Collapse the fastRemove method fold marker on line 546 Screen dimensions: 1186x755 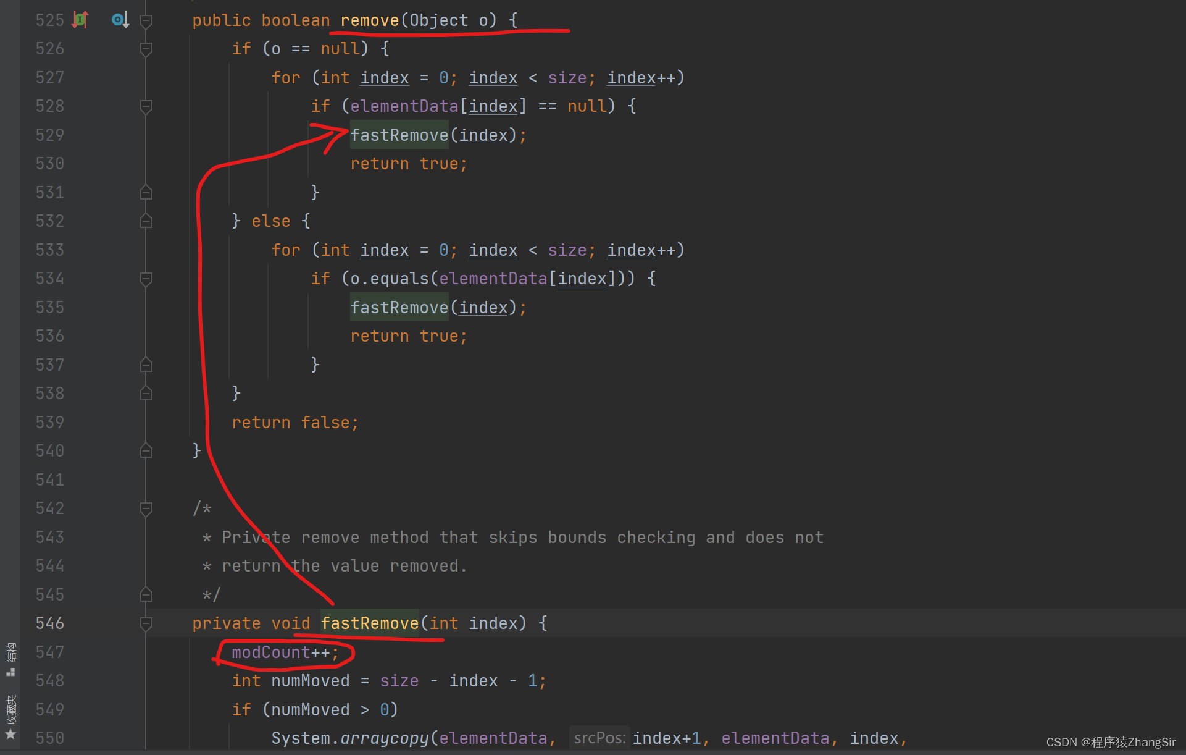tap(146, 623)
